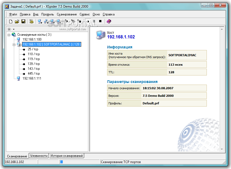Click status bar text Сканирование TCP портов
Screen dimensions: 231x169
(x=121, y=162)
